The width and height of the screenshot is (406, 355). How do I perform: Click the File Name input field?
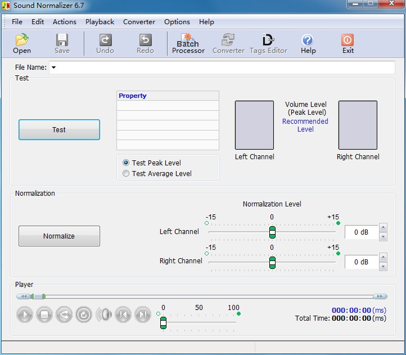point(225,68)
